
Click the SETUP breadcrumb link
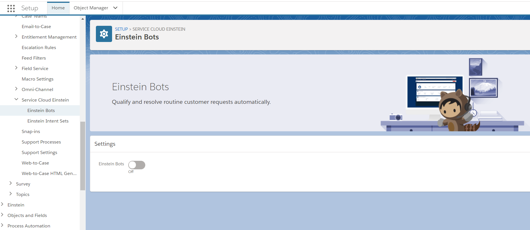(121, 29)
